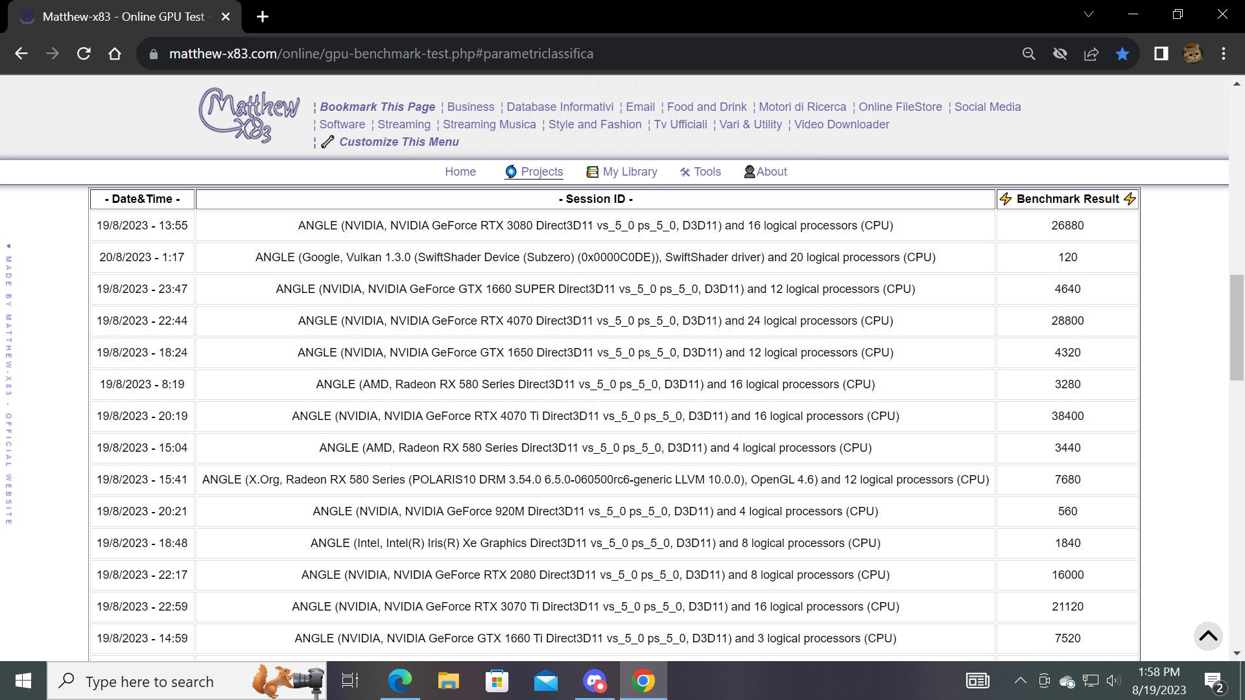Open the Tools nav item
The image size is (1245, 700).
point(700,172)
